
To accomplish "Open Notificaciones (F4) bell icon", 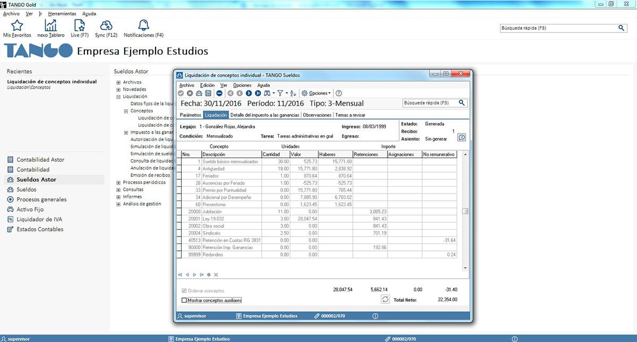I will 143,25.
